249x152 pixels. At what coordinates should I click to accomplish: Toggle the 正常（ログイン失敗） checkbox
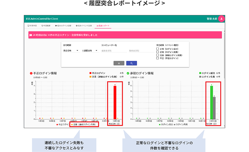(158, 52)
